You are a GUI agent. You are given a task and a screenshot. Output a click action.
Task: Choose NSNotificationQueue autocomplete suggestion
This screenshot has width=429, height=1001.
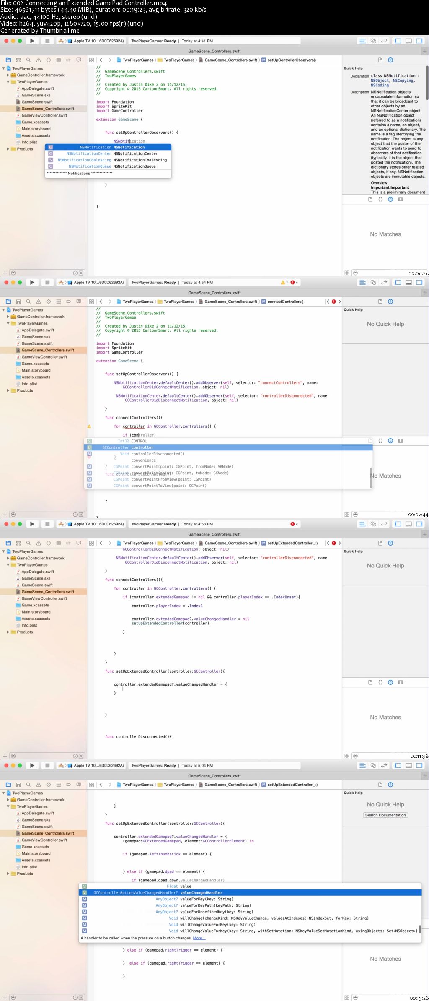(108, 166)
